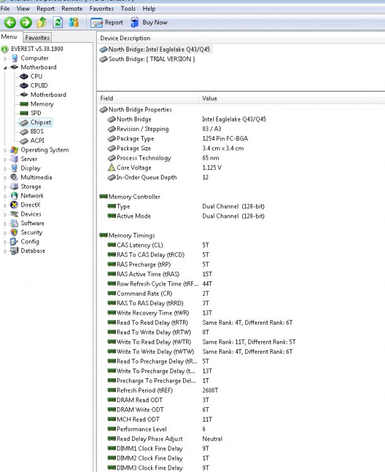
Task: Select the Command Rate (CR) row
Action: coord(241,293)
